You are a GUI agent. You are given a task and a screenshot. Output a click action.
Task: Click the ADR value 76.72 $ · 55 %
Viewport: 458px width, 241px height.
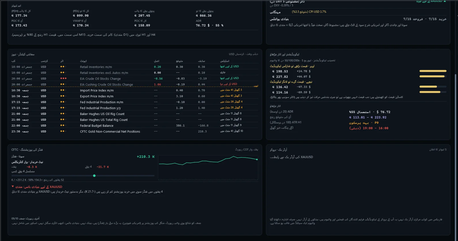click(210, 25)
